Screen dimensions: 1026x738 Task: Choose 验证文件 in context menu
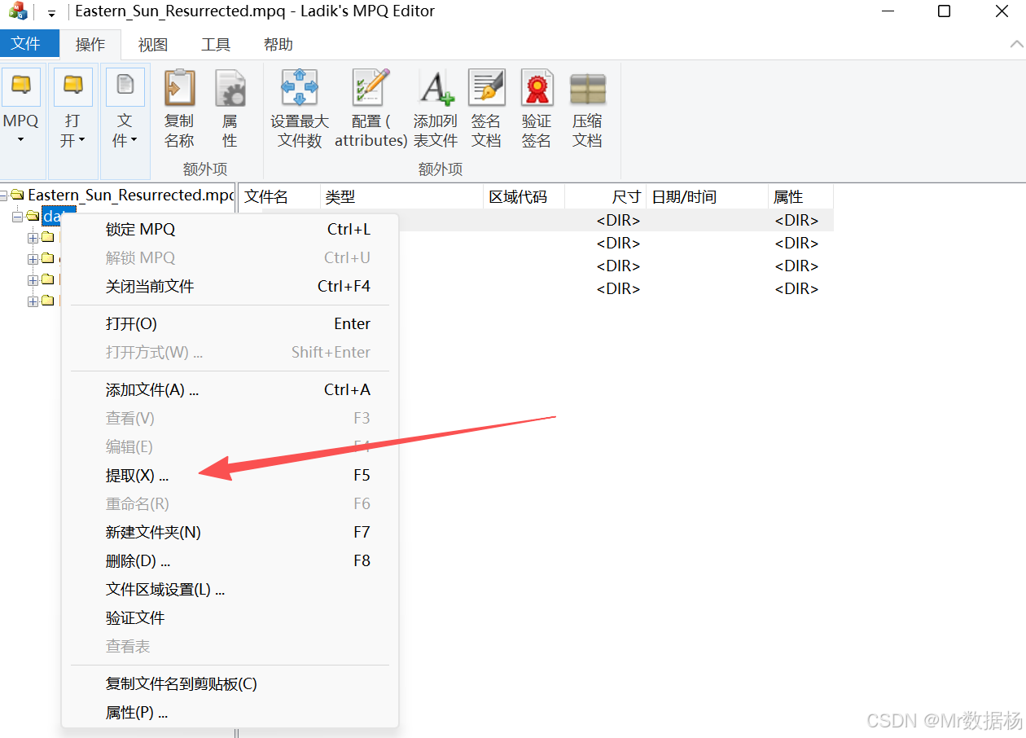[230, 618]
